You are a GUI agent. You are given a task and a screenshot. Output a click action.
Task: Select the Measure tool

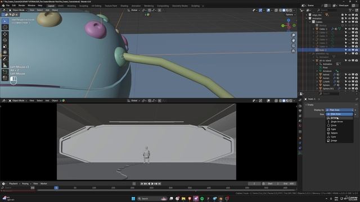tap(5, 66)
